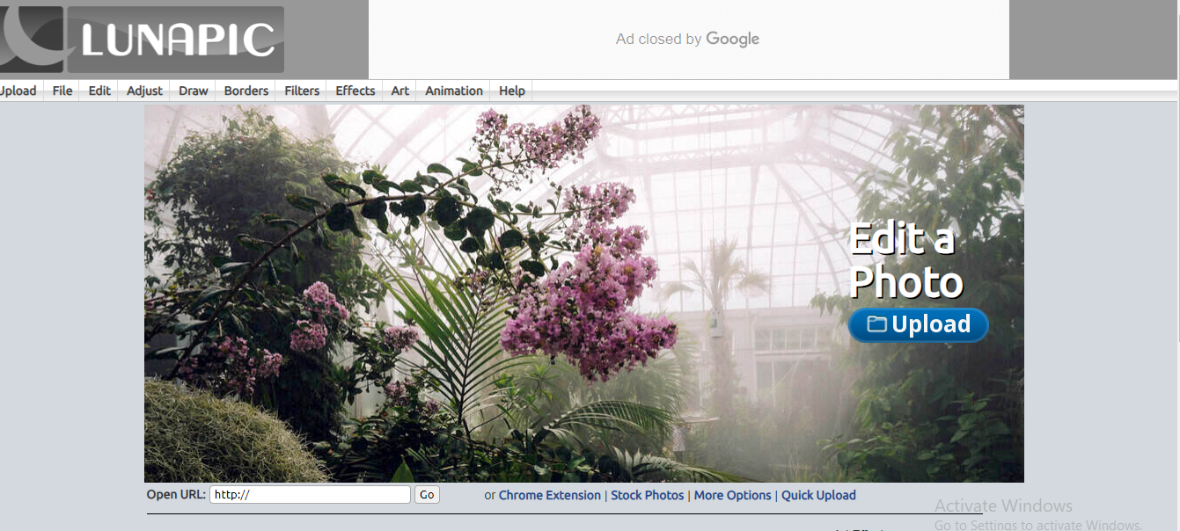Open the Upload menu in the menu bar
Screen dimensions: 1180x531
(x=18, y=91)
